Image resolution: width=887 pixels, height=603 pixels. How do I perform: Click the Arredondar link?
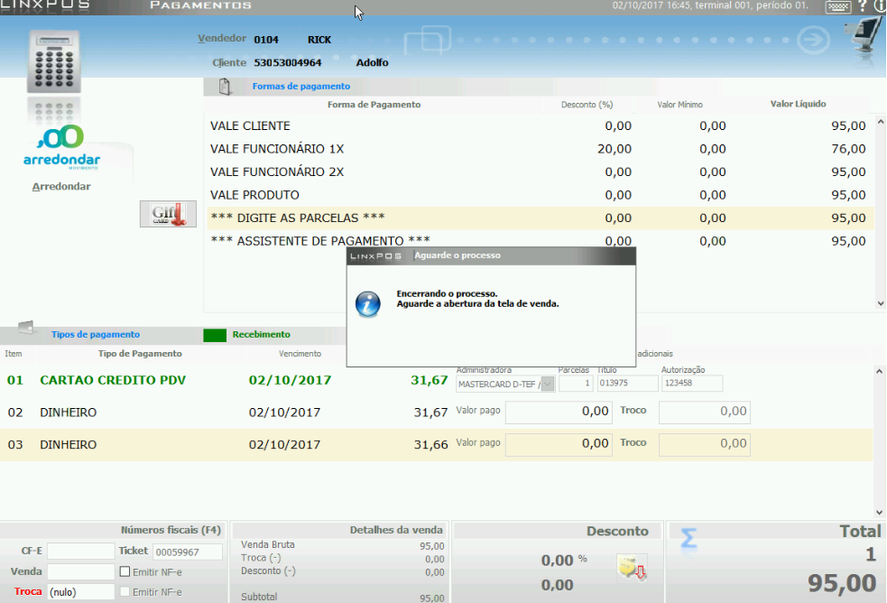[61, 186]
